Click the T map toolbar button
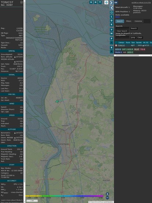 (100, 2)
